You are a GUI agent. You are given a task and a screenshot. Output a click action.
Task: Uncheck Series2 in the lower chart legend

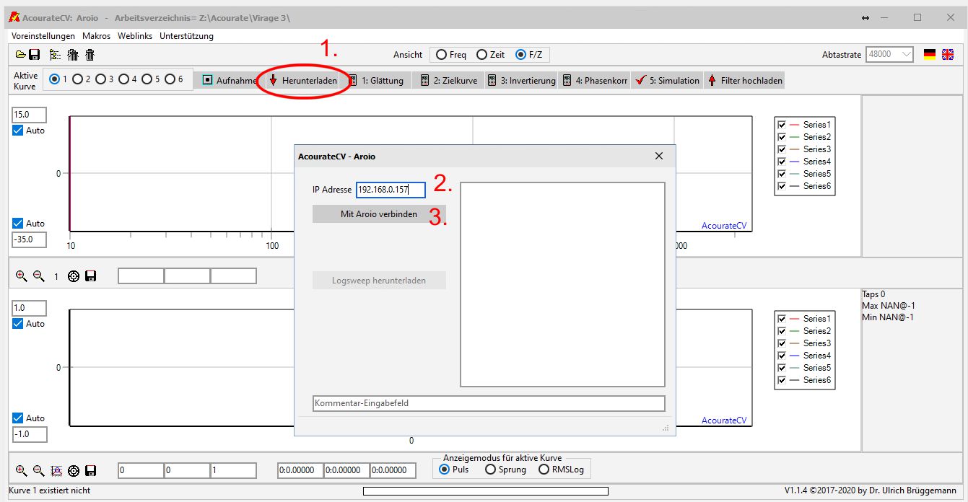pyautogui.click(x=782, y=331)
